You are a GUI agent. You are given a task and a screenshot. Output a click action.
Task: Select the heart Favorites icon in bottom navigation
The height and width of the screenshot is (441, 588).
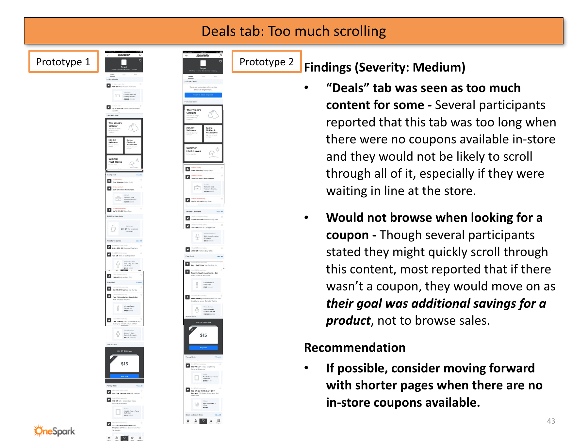[125, 437]
